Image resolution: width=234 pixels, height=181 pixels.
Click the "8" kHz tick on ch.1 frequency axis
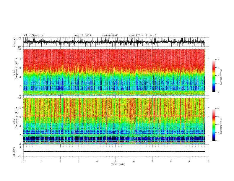21,59
